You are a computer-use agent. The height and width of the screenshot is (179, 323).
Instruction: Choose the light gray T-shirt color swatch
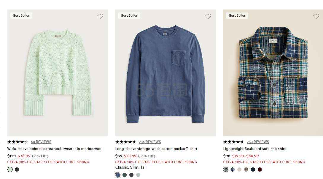point(138,175)
